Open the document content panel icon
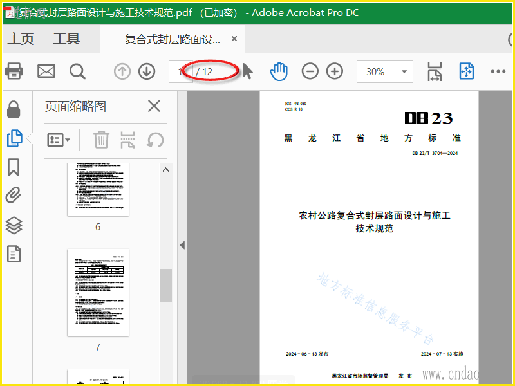This screenshot has width=515, height=386. tap(14, 253)
